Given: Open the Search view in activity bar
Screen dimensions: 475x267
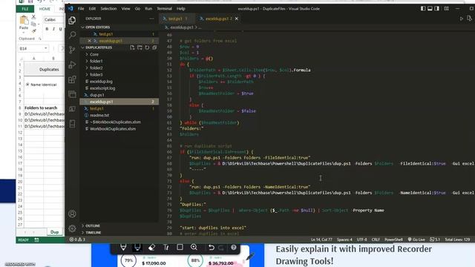Looking at the screenshot, I should (72, 35).
